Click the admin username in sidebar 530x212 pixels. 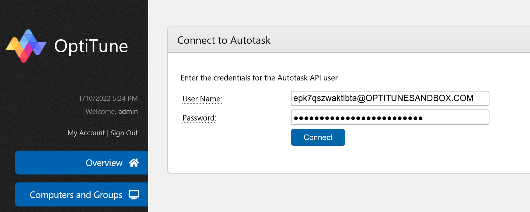pos(128,111)
